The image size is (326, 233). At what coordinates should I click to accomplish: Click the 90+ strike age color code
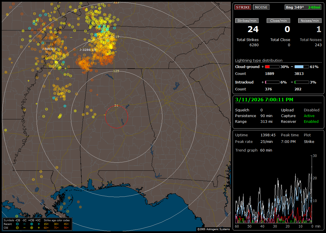[66, 228]
